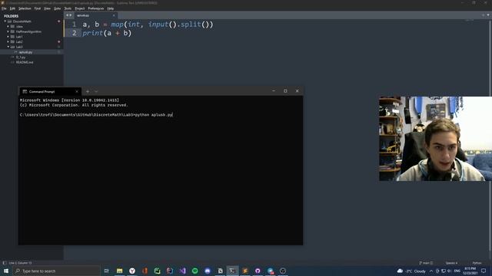Open the Office taskbar icon
Viewport: 492px width, 276px height.
[x=145, y=271]
